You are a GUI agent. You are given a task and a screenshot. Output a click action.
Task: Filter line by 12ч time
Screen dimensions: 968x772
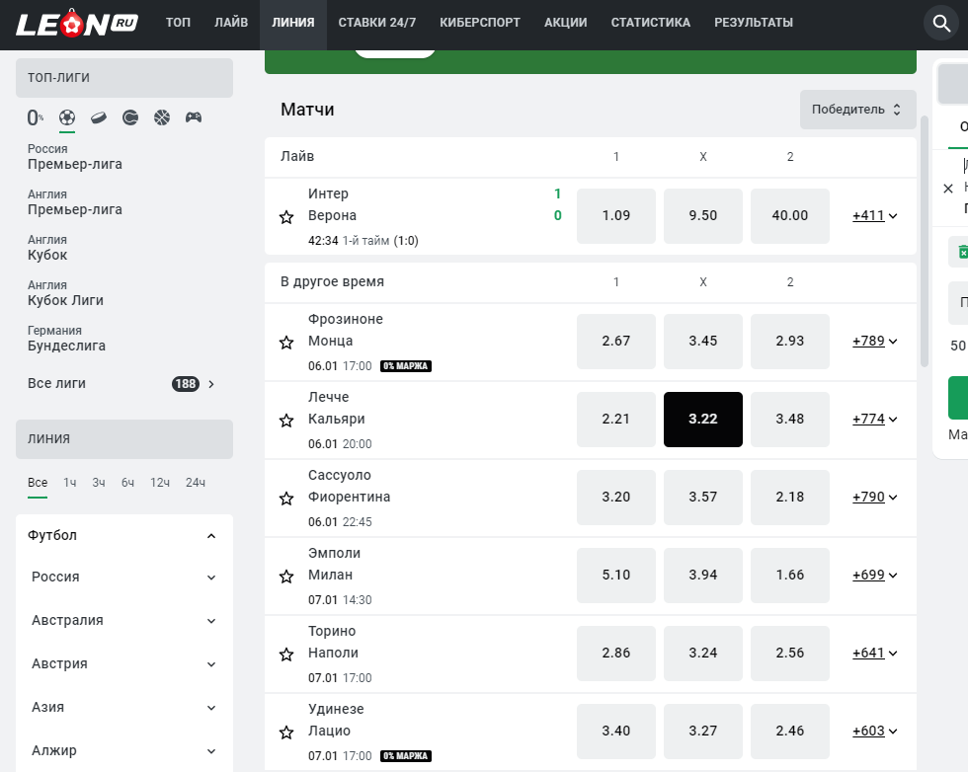click(160, 483)
